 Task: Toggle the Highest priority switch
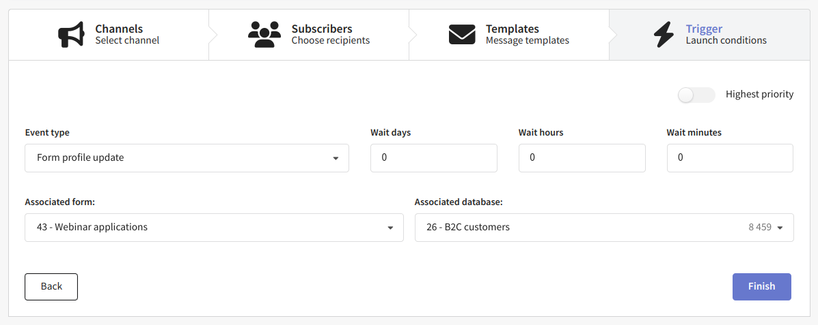(x=696, y=95)
